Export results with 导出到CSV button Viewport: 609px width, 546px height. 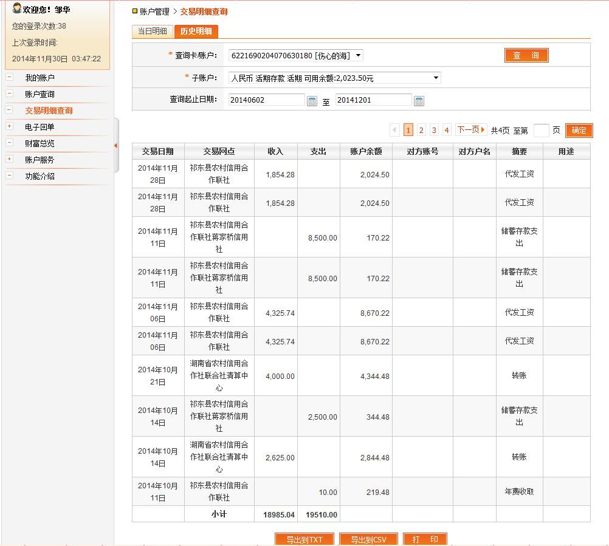pos(370,539)
